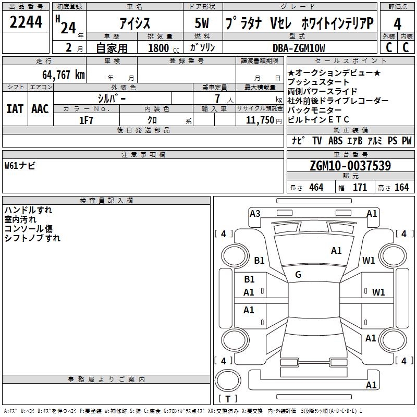Click the 車台番号 header

[x=350, y=154]
